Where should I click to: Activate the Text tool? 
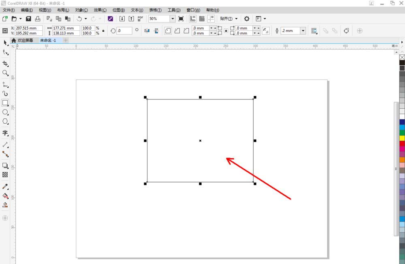click(x=5, y=133)
